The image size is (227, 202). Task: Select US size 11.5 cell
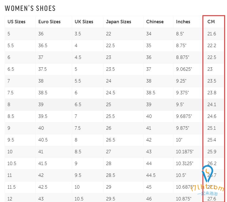click(x=12, y=187)
